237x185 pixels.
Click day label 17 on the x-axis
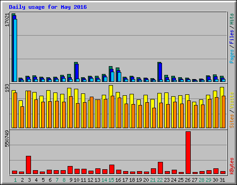(125, 180)
